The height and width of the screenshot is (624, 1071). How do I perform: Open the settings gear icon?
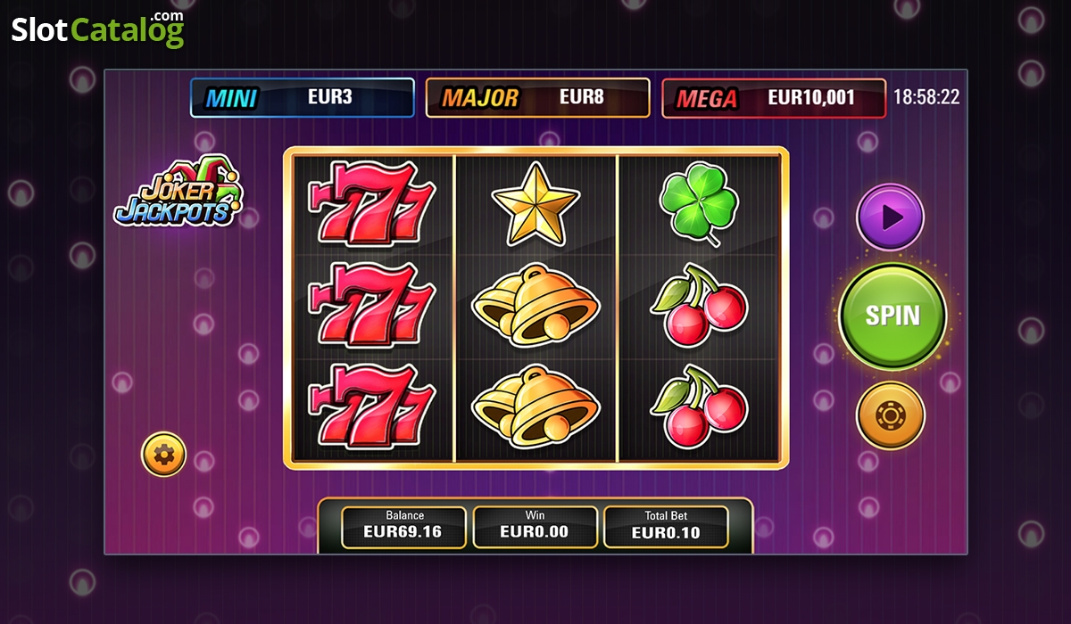click(163, 455)
